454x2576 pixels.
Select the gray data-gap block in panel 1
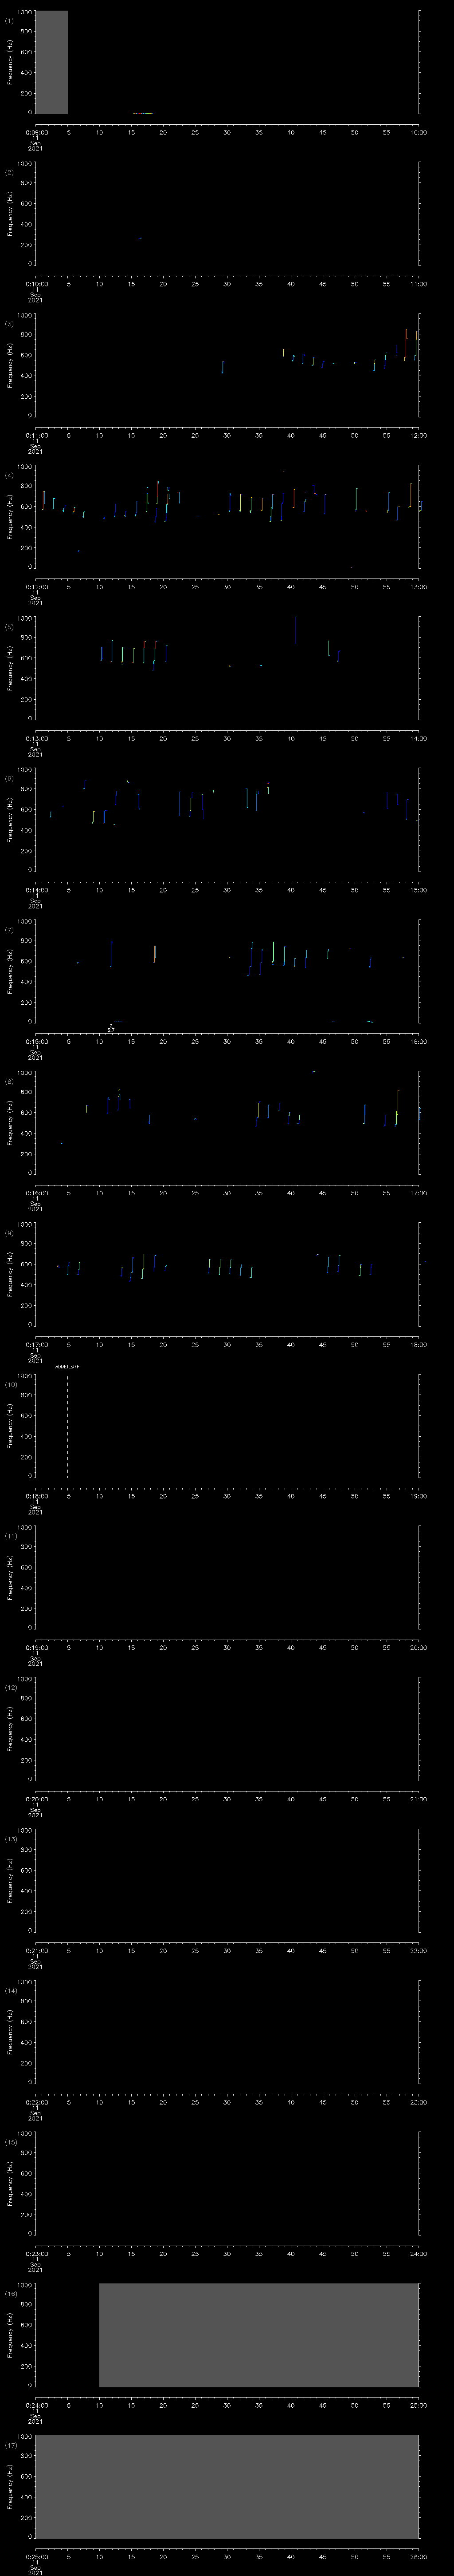click(x=52, y=62)
